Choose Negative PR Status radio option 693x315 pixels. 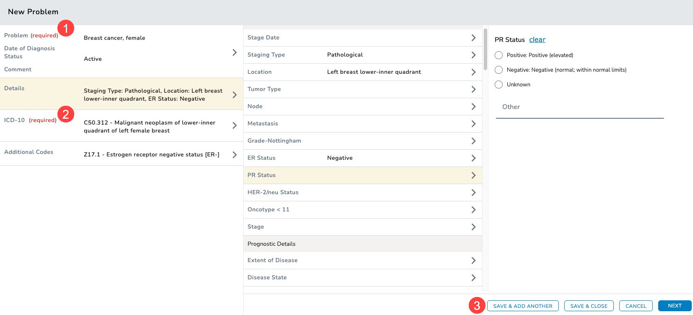point(498,70)
